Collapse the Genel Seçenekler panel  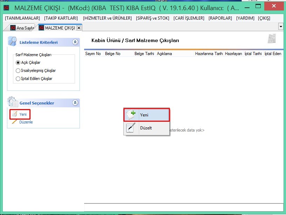pos(75,103)
